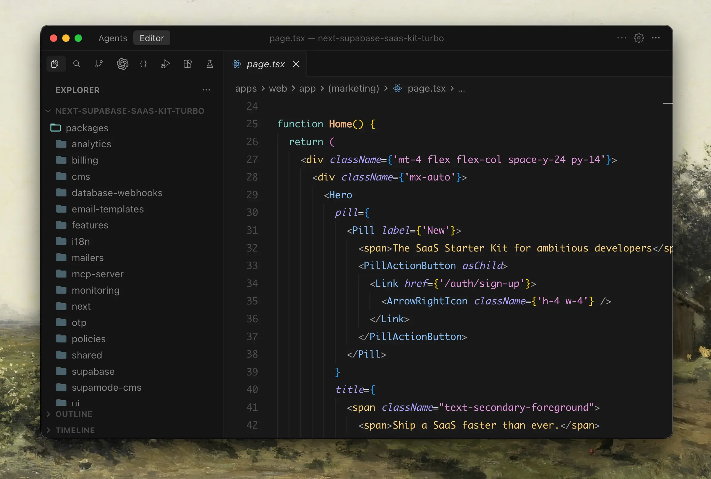The width and height of the screenshot is (711, 479).
Task: Open the Testing flask icon
Action: pyautogui.click(x=210, y=64)
